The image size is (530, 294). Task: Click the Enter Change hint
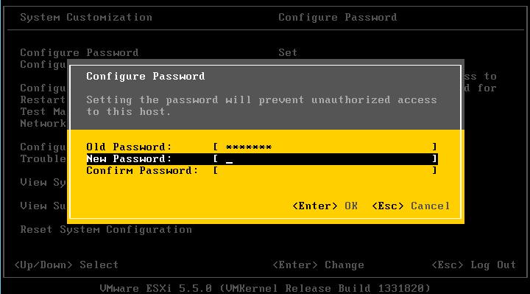point(318,265)
